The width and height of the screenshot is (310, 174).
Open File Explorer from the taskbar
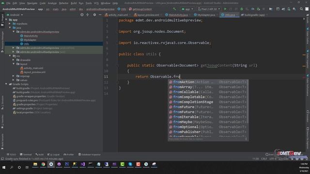point(35,164)
